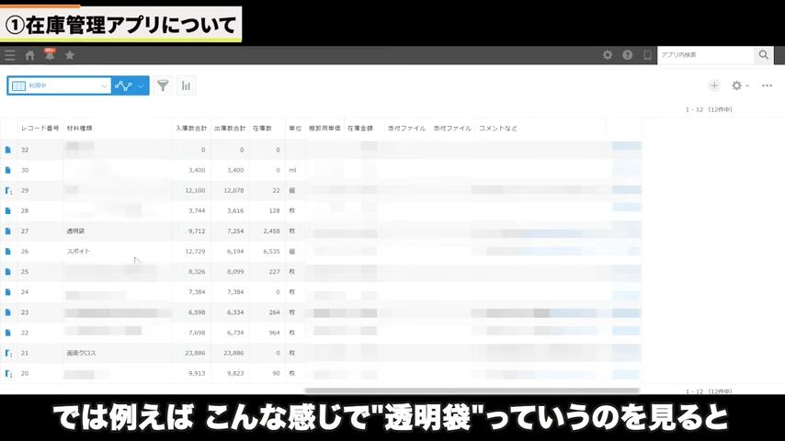Viewport: 785px width, 441px height.
Task: Open the help question mark icon
Action: click(x=628, y=55)
